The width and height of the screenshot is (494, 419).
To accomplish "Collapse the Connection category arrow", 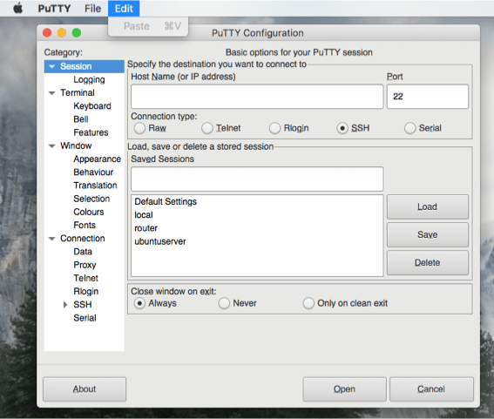I will (52, 239).
